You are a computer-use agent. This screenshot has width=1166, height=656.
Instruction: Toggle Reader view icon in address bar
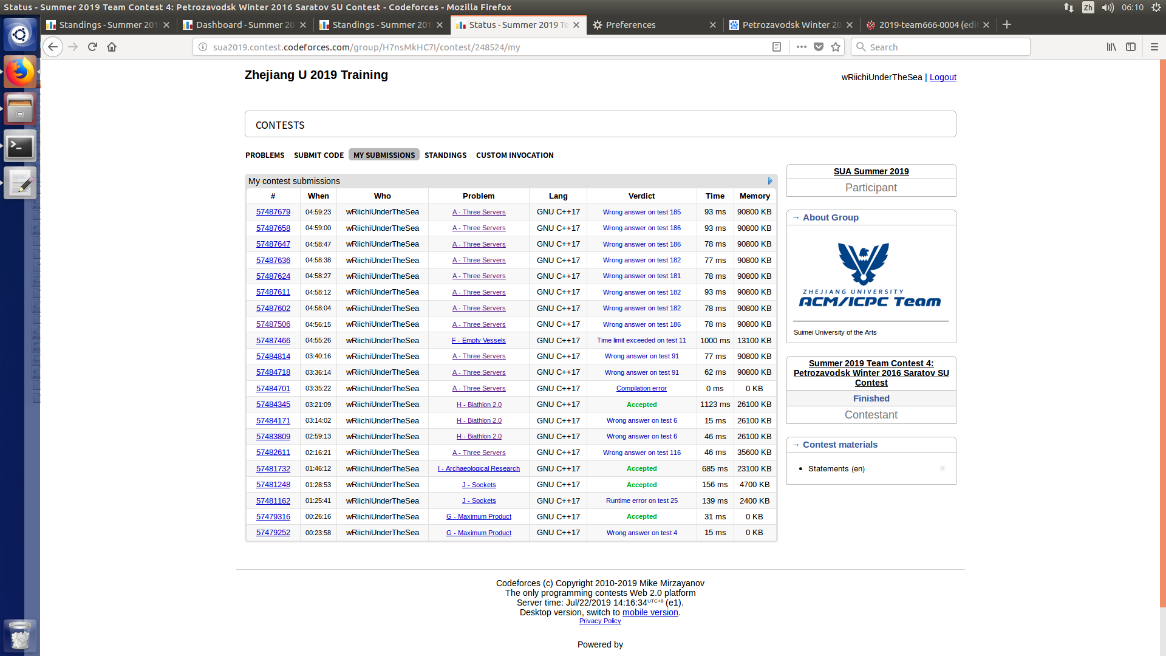[x=776, y=47]
